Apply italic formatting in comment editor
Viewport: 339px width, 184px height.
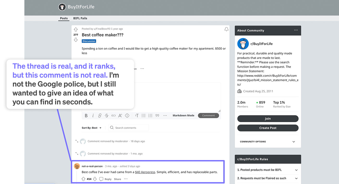[x=93, y=116]
